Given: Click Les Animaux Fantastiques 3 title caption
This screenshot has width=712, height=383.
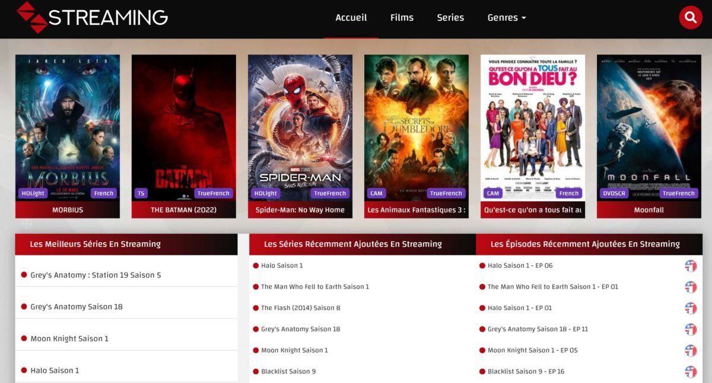Looking at the screenshot, I should 417,210.
